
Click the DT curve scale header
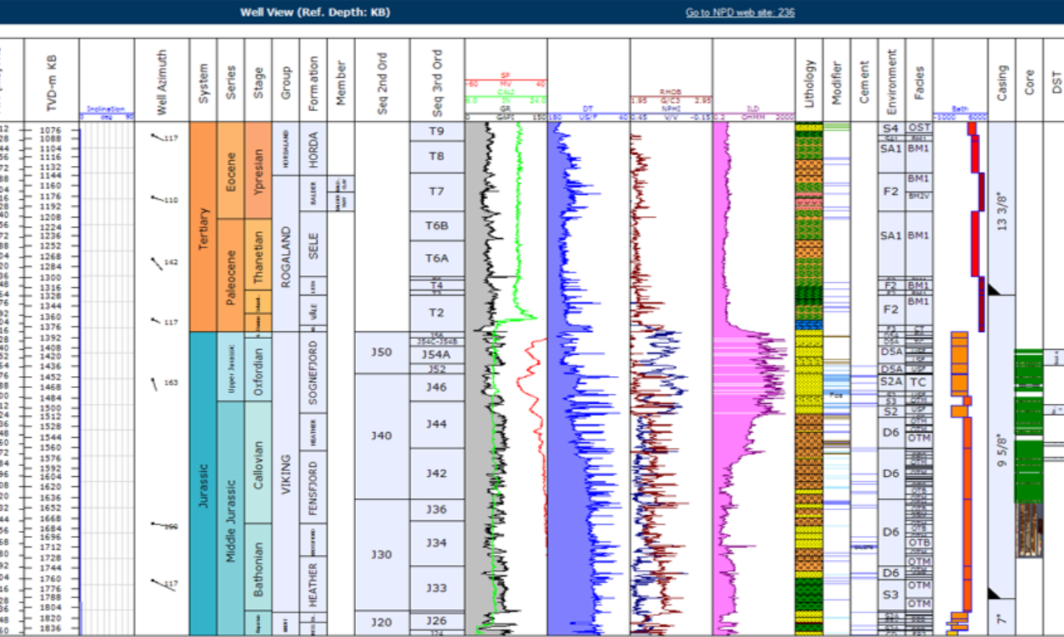coord(587,113)
